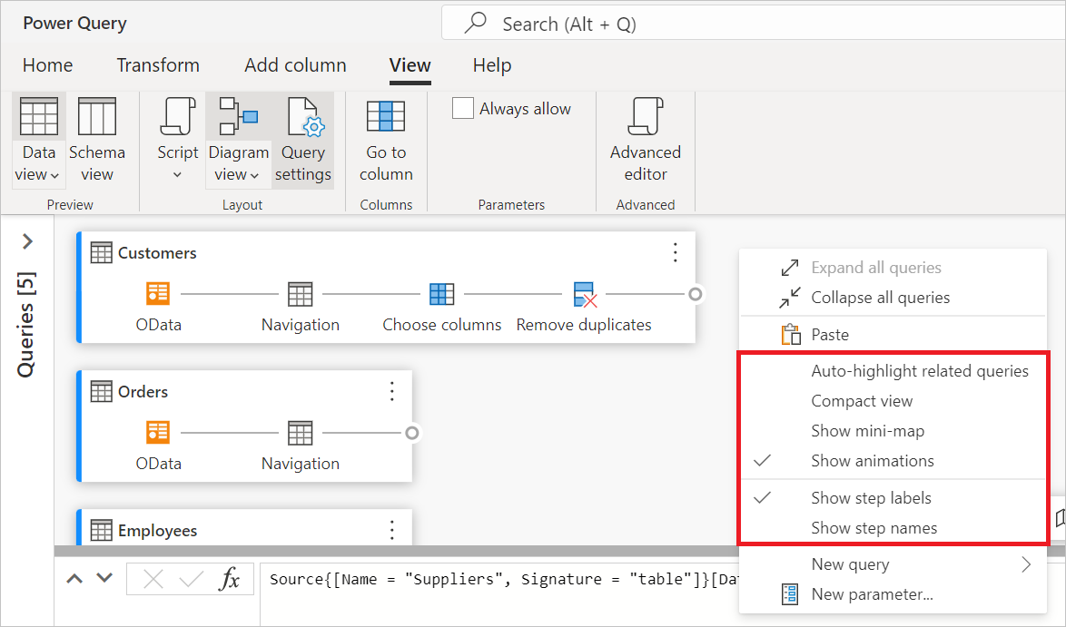Open the Script dropdown arrow

point(177,175)
